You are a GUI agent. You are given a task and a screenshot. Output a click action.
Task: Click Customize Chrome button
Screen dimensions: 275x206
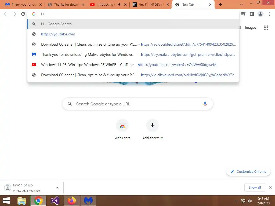[248, 171]
